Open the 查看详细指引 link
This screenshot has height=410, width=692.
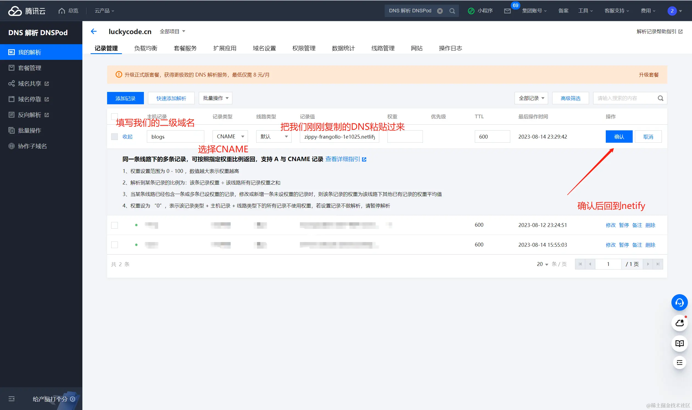[345, 159]
